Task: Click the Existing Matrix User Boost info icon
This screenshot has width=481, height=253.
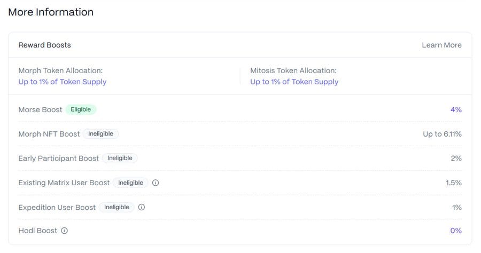Action: (156, 183)
